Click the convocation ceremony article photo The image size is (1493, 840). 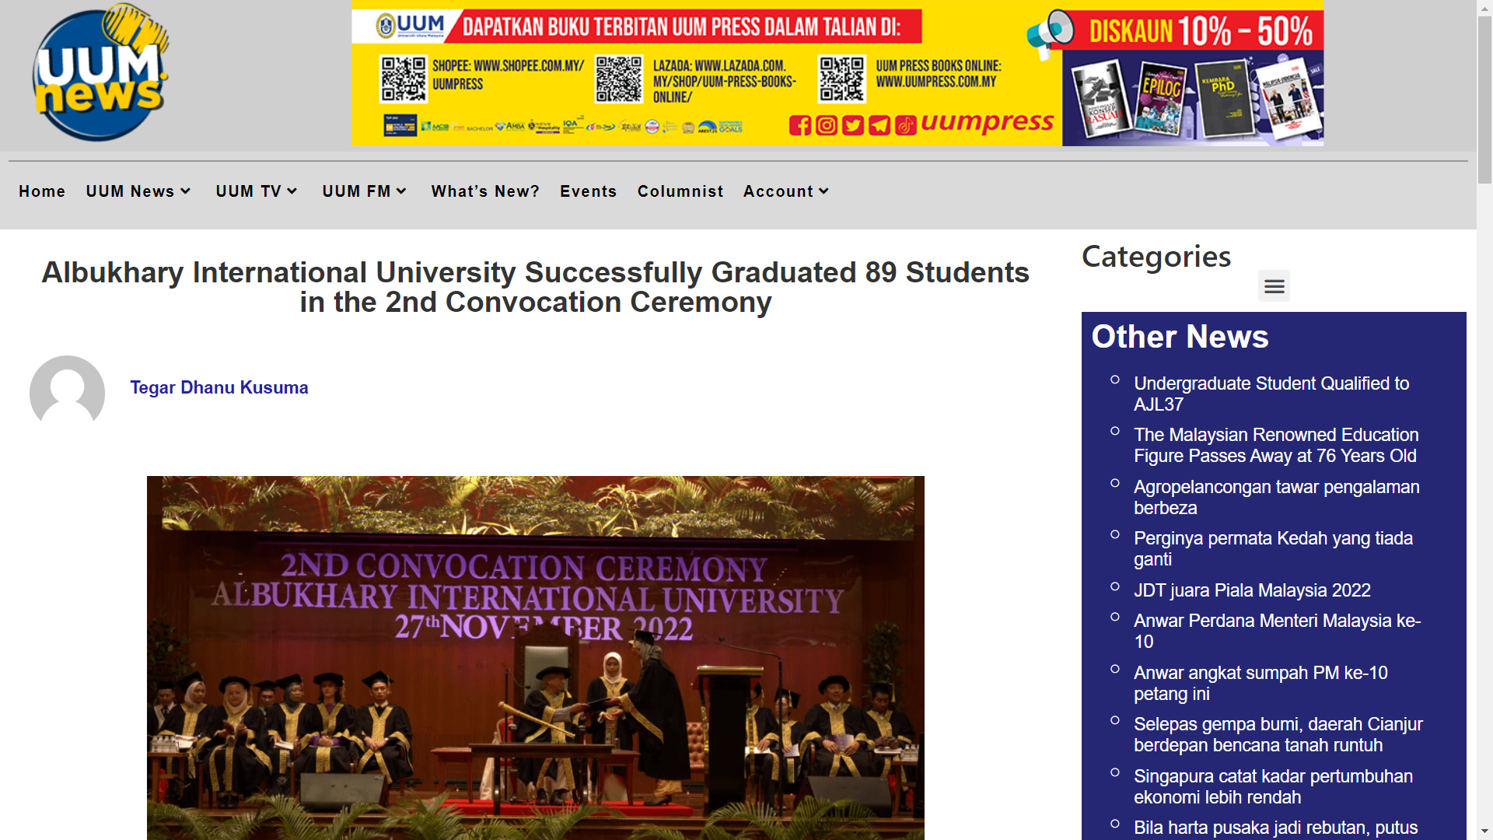[535, 657]
